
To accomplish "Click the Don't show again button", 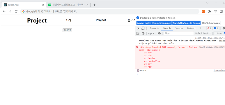I will (211, 23).
